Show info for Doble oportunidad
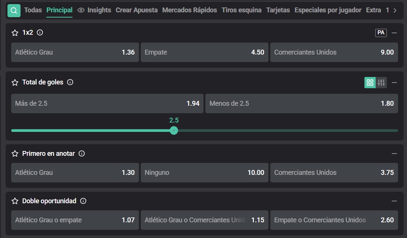407x238 pixels. pos(83,201)
